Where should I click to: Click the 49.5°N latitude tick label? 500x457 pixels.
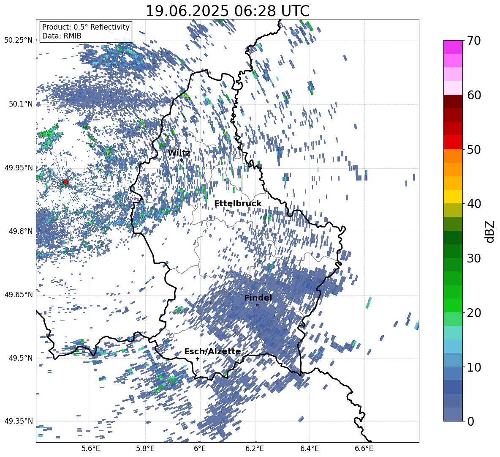tap(20, 358)
